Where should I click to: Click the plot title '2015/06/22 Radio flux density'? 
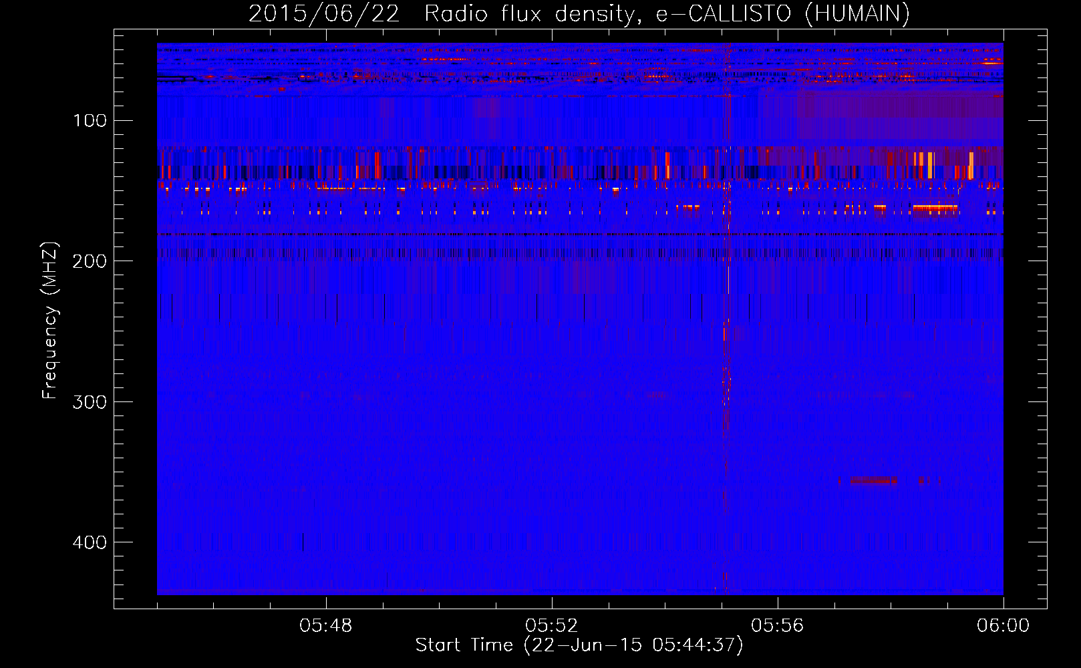441,13
